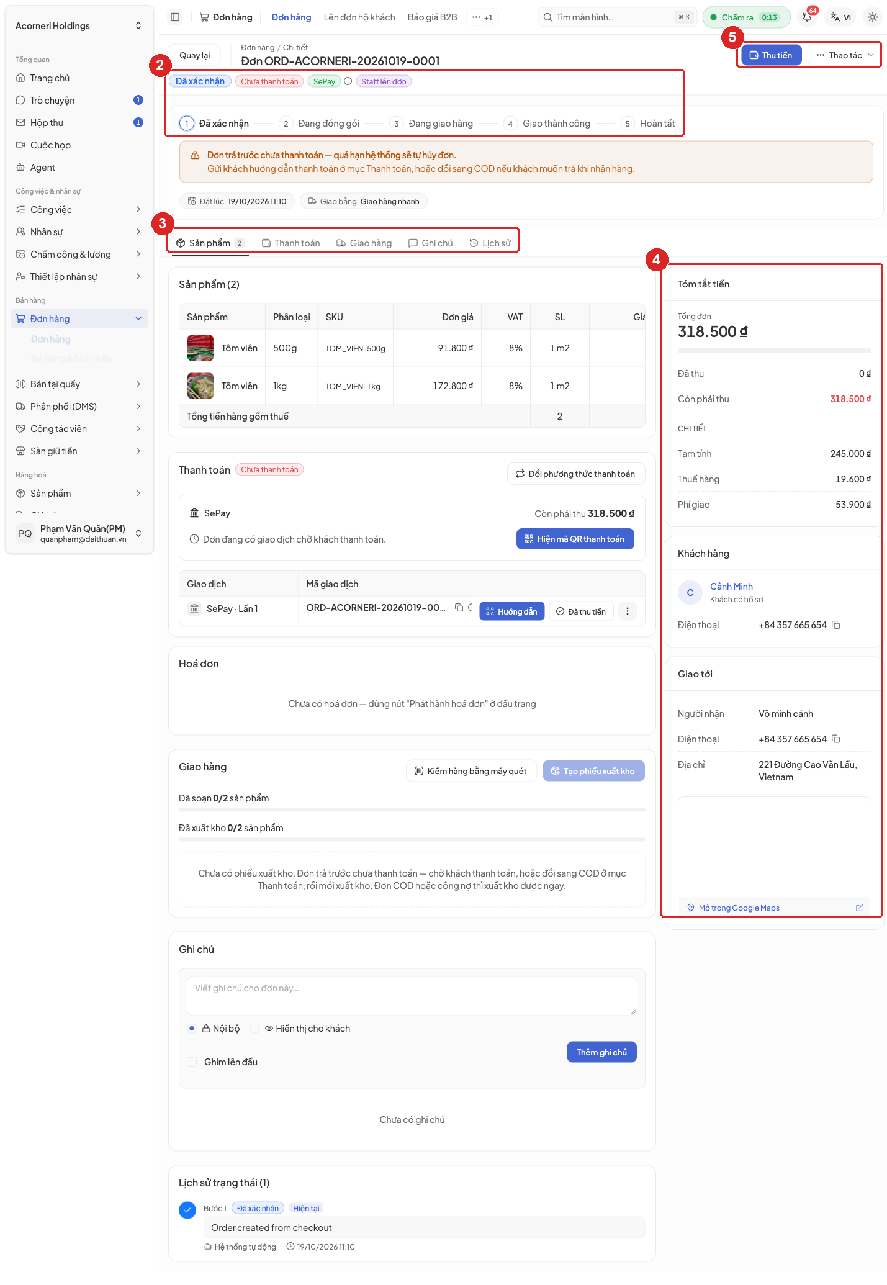Open the Acorneri Holdings workspace switcher

pos(79,26)
